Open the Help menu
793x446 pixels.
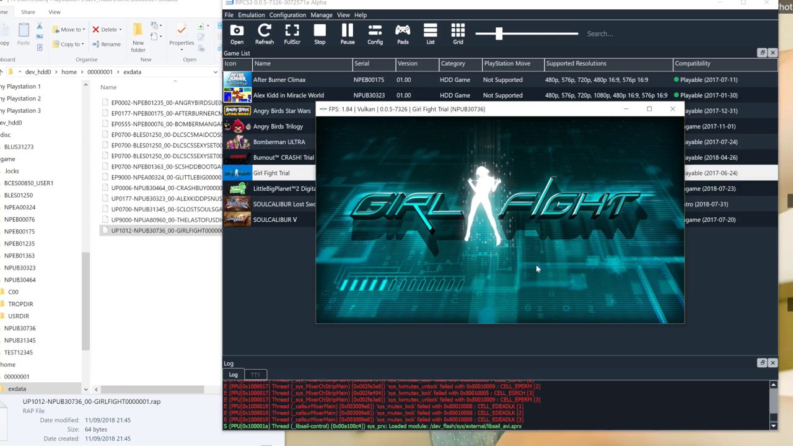(360, 15)
